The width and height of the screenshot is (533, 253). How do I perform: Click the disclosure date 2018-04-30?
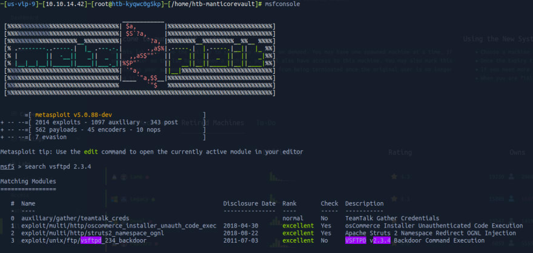coord(240,226)
